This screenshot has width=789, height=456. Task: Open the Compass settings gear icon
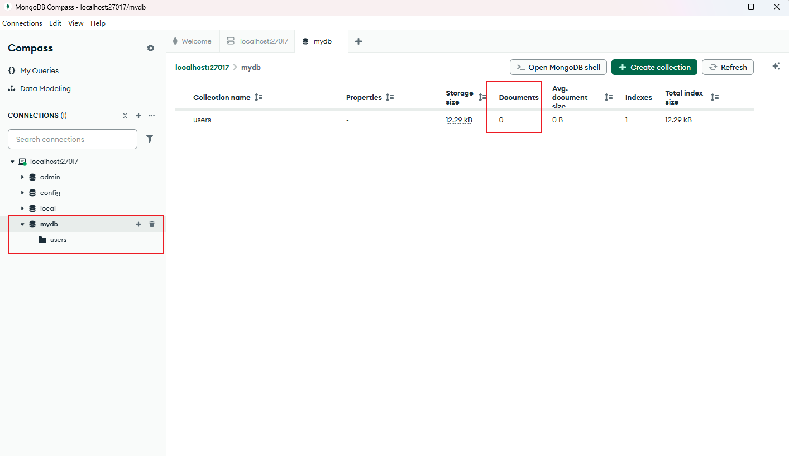point(150,48)
